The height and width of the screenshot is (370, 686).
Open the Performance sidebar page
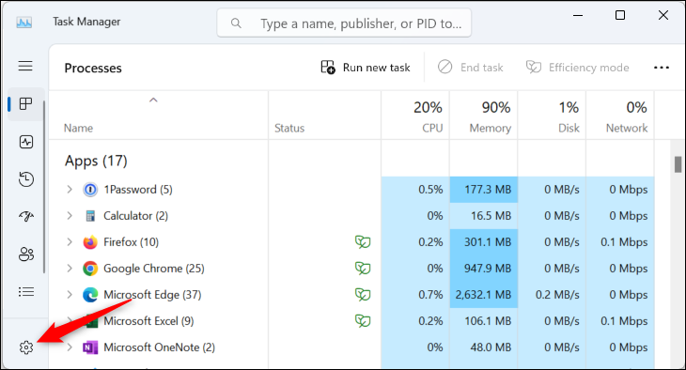(x=26, y=142)
